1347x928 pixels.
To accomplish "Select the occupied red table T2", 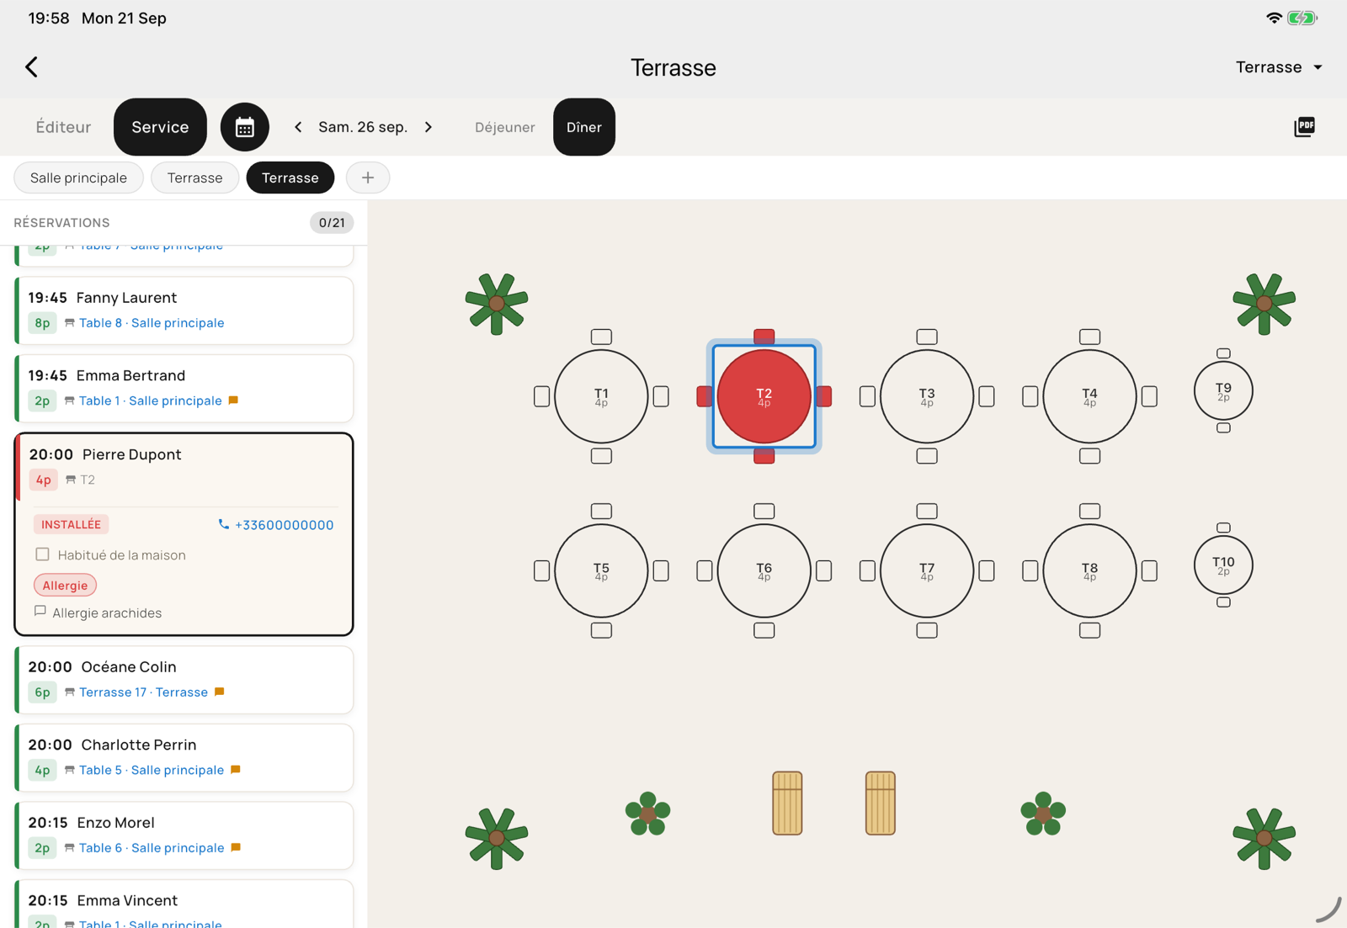I will click(764, 396).
